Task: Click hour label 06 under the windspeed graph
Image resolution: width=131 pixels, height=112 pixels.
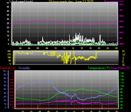Action: (x=38, y=48)
